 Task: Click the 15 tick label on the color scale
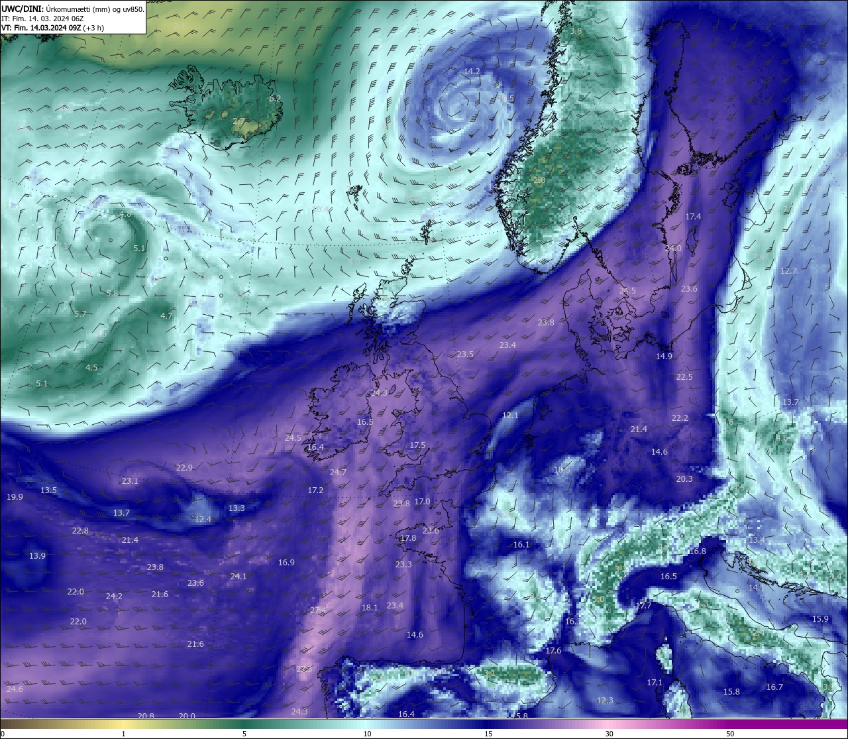(488, 734)
